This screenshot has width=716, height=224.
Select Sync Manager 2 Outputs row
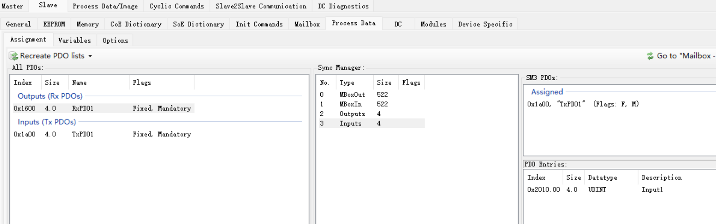(353, 114)
